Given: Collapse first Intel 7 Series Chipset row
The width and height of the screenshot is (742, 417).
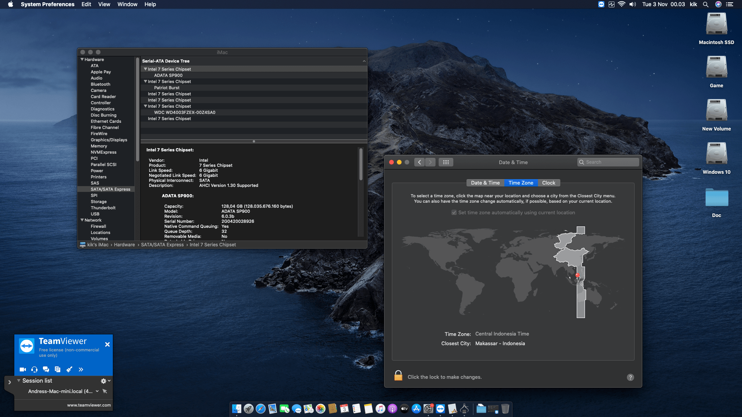Looking at the screenshot, I should tap(145, 69).
